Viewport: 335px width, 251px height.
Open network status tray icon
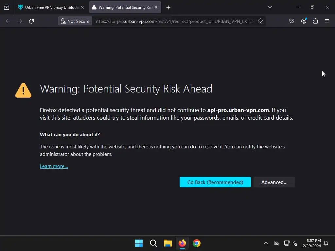287,243
